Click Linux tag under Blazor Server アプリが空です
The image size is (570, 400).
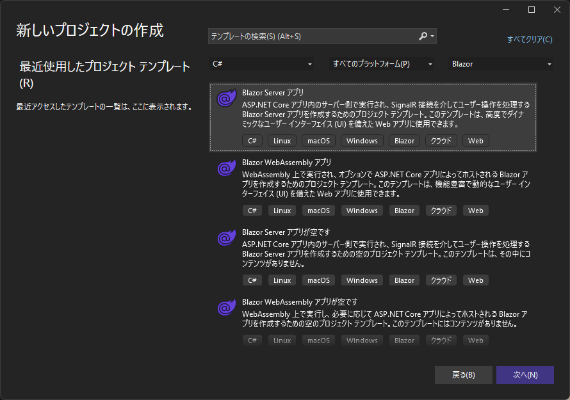pos(282,280)
